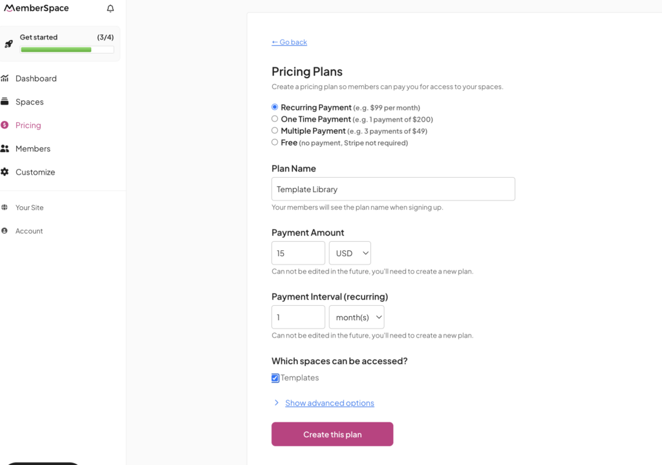Screen dimensions: 662x465
Task: Click the notification bell icon
Action: 110,8
